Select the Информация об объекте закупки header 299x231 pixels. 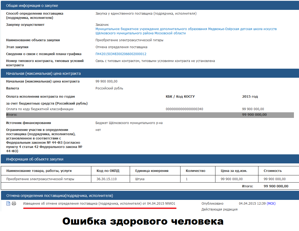pyautogui.click(x=150, y=159)
